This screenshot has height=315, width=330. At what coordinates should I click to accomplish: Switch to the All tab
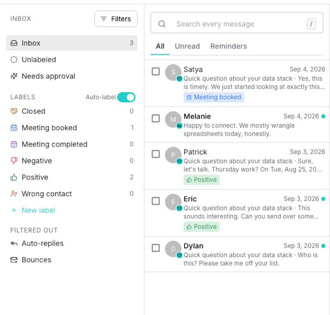click(160, 46)
